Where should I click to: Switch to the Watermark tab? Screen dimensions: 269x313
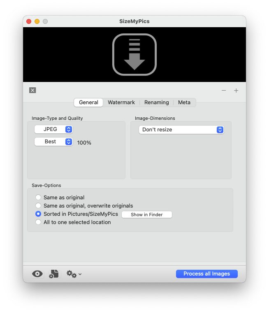point(121,103)
